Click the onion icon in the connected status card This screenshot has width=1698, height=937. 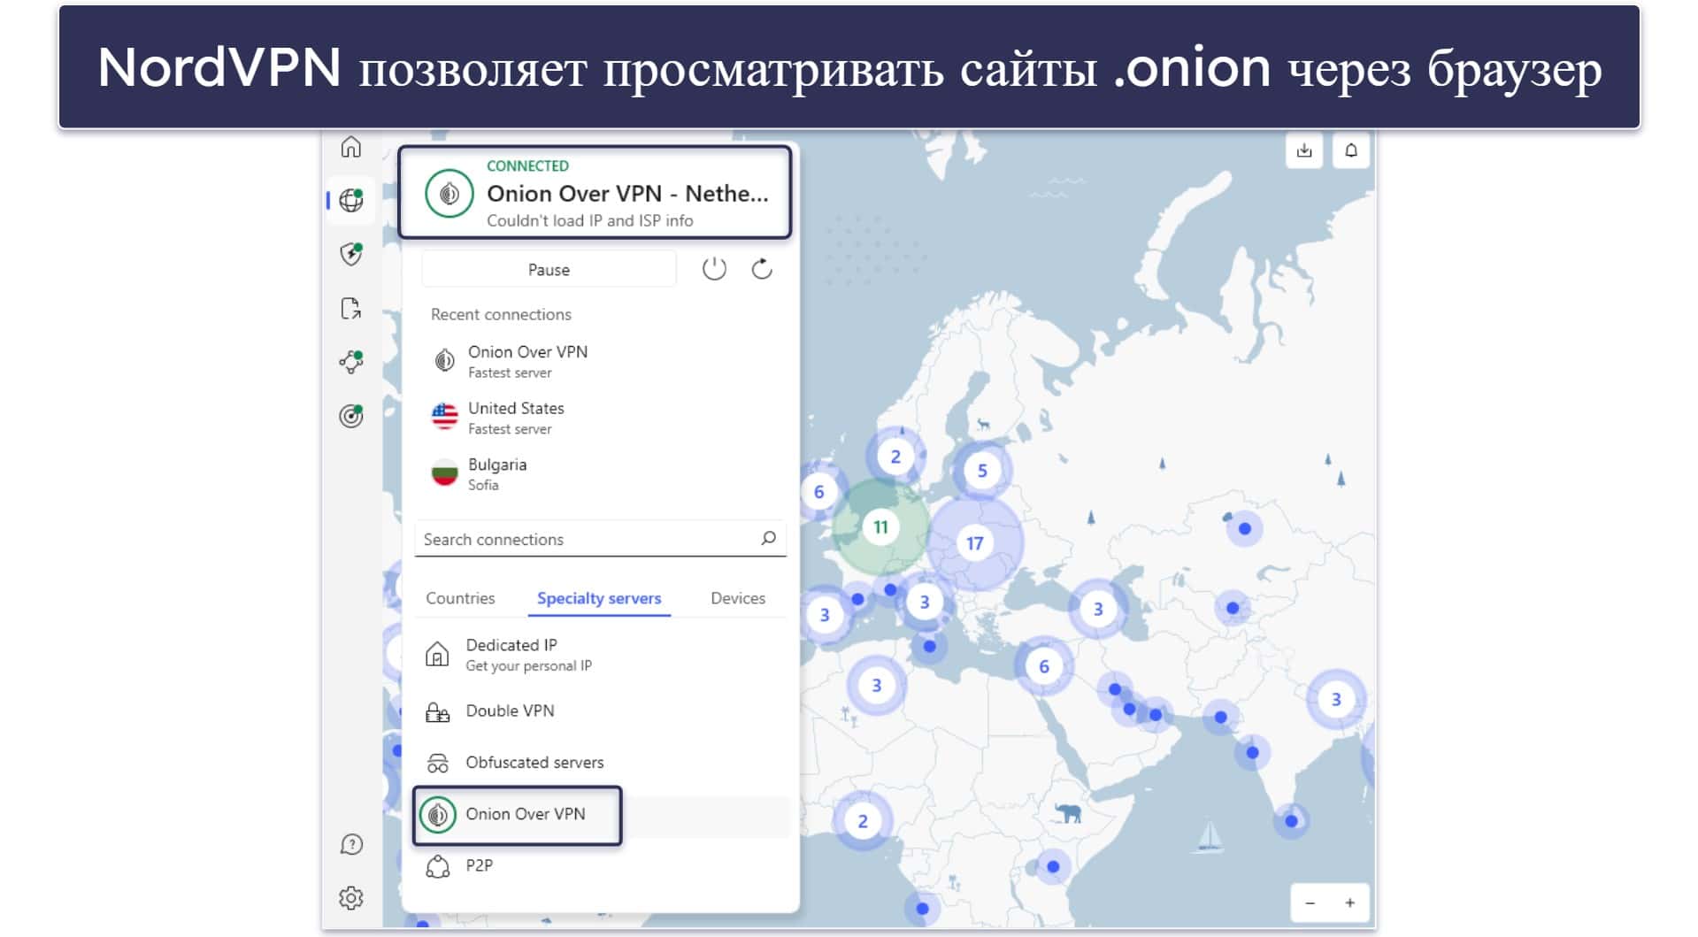(x=449, y=193)
